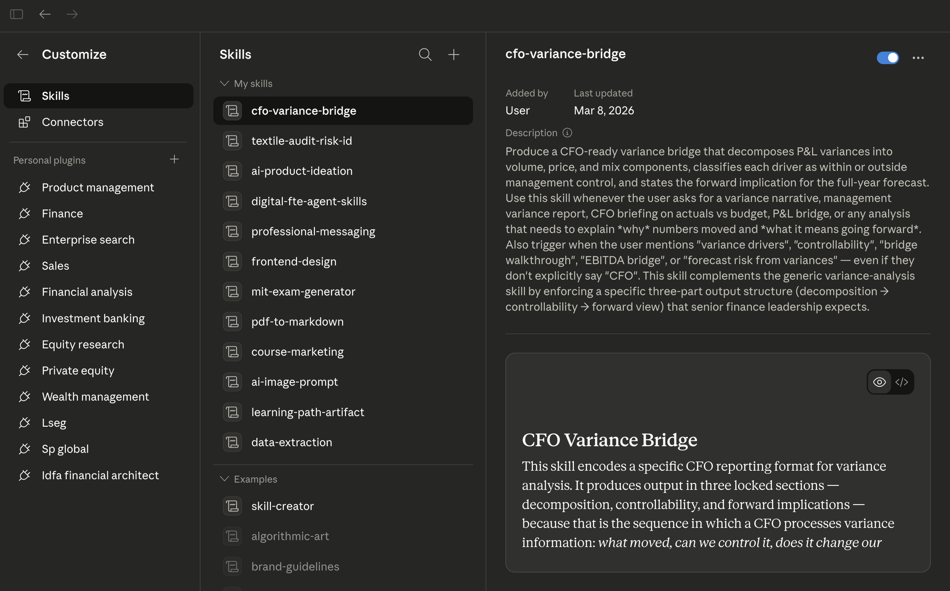Toggle the sidebar panel icon

pyautogui.click(x=17, y=15)
